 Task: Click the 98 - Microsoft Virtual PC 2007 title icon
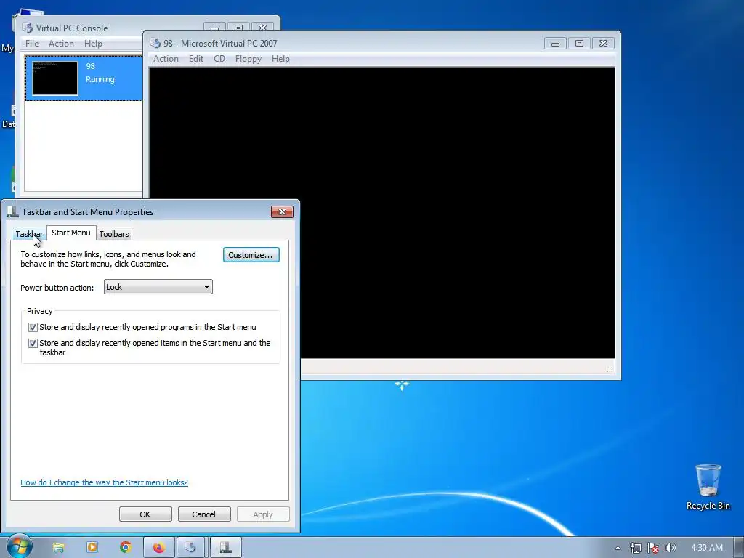(155, 43)
